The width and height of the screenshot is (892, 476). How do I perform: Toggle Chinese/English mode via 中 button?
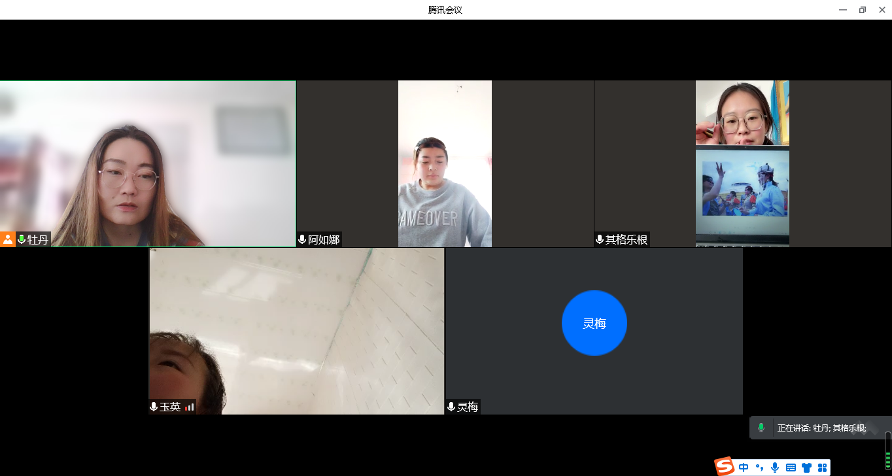(744, 467)
